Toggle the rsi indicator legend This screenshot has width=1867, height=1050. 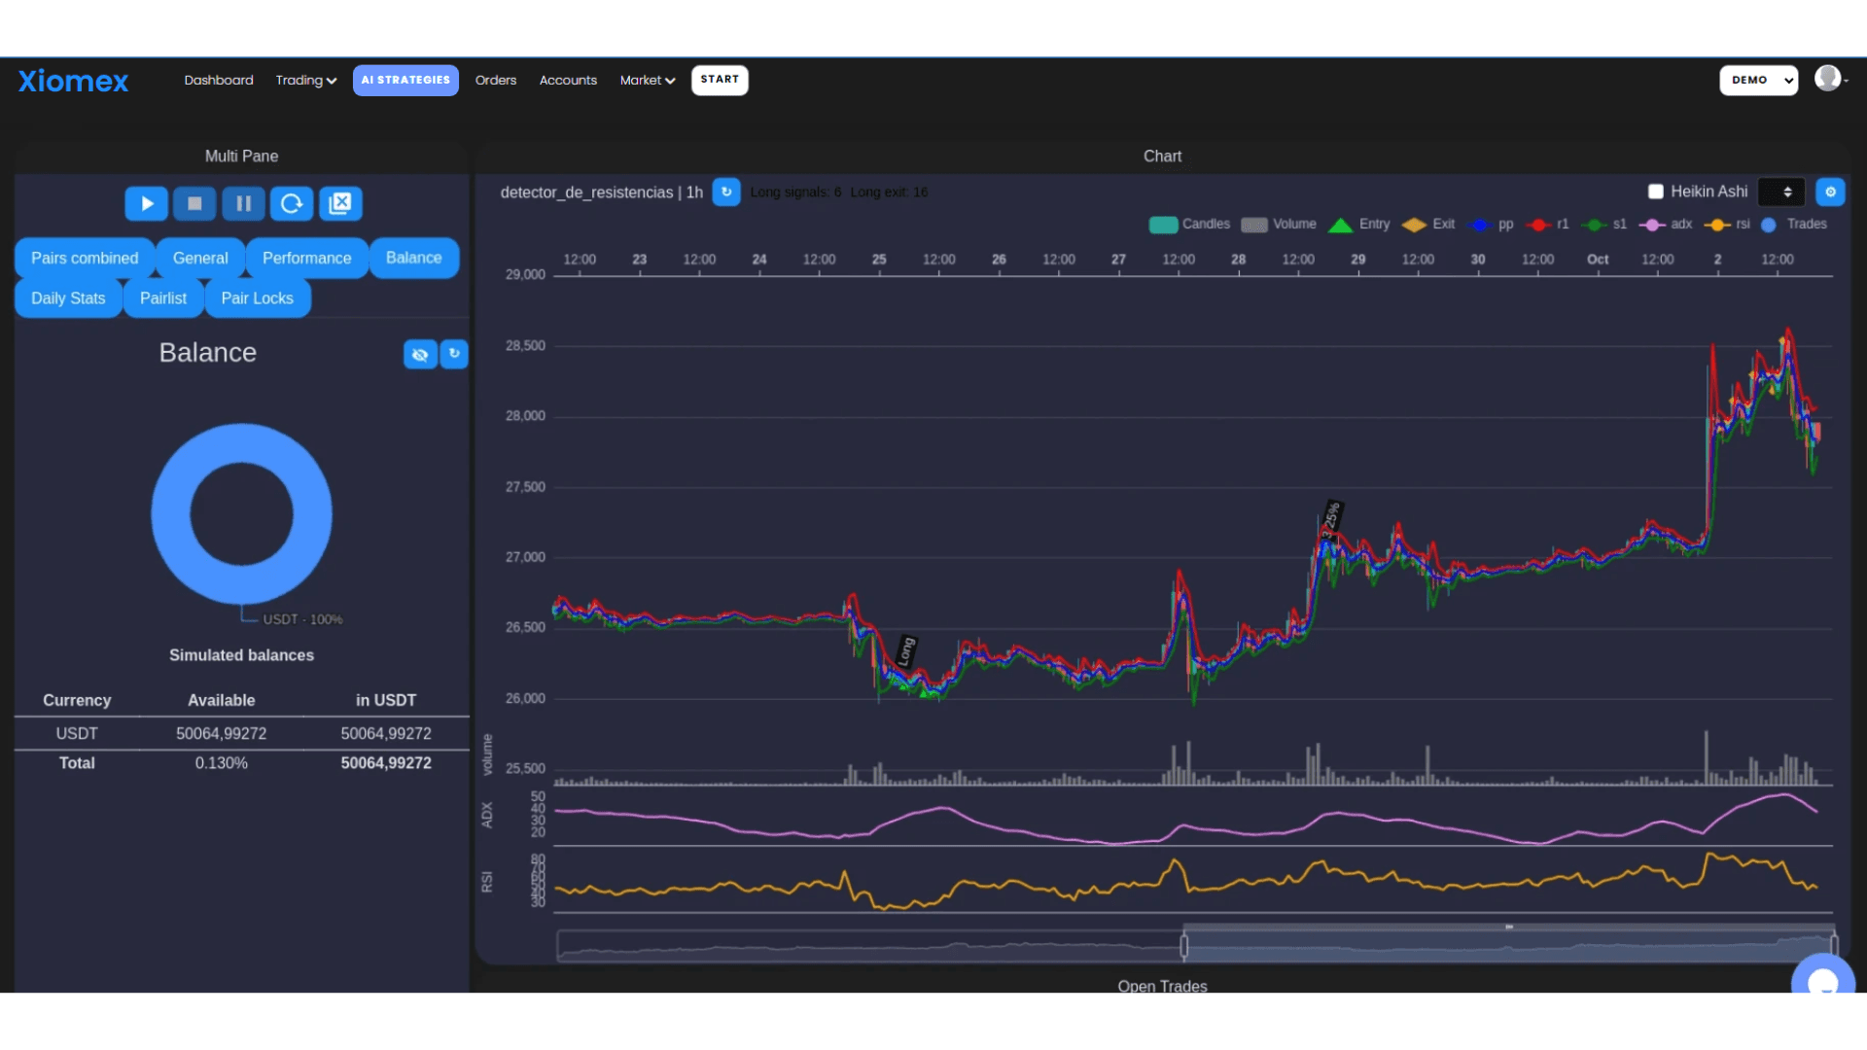pyautogui.click(x=1728, y=225)
